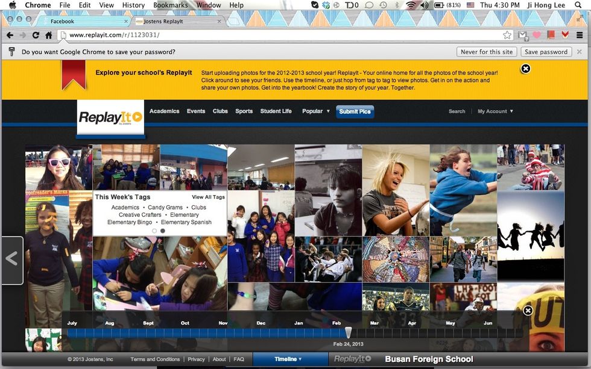
Task: Open the Elementary Spanish tag
Action: tap(186, 222)
